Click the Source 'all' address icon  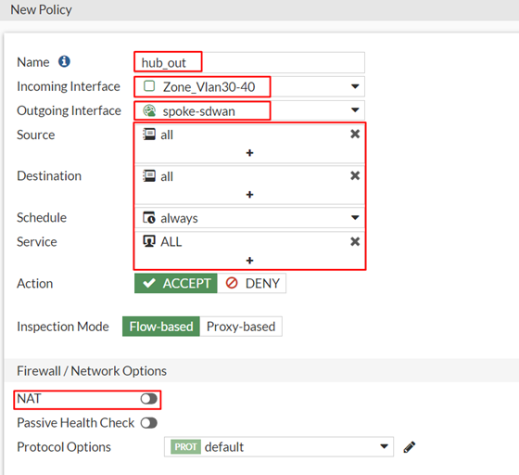pos(149,135)
